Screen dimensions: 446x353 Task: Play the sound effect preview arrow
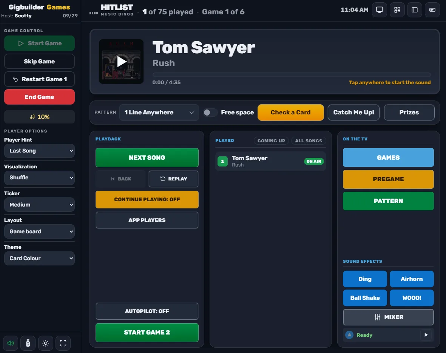pos(426,335)
